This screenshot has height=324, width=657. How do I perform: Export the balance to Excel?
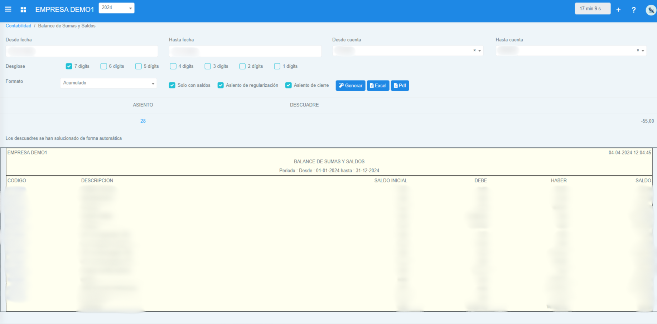(x=378, y=86)
